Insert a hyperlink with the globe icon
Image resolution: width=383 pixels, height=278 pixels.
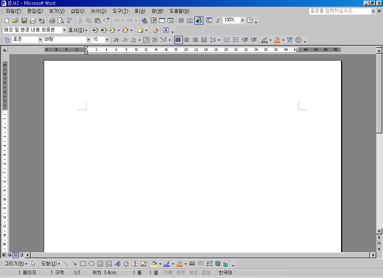(x=145, y=21)
